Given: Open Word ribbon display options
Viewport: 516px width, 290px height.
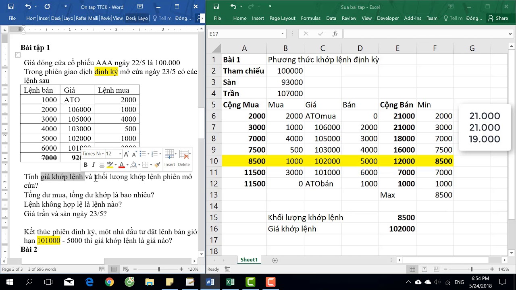Looking at the screenshot, I should pyautogui.click(x=140, y=6).
